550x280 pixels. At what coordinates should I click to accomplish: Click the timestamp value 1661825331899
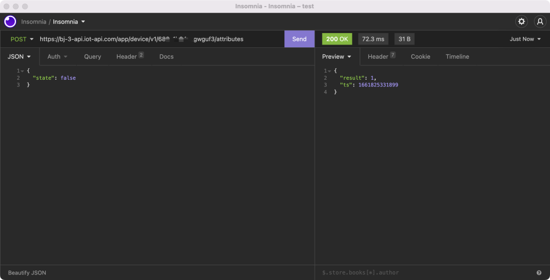coord(378,85)
